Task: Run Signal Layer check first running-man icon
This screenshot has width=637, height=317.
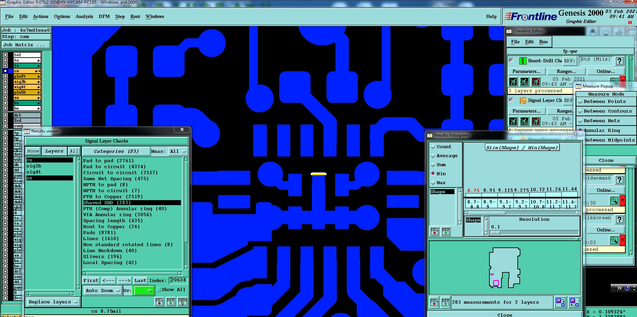Action: click(513, 121)
